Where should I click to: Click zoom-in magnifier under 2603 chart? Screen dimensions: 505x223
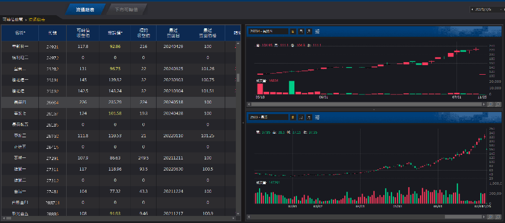pyautogui.click(x=490, y=216)
